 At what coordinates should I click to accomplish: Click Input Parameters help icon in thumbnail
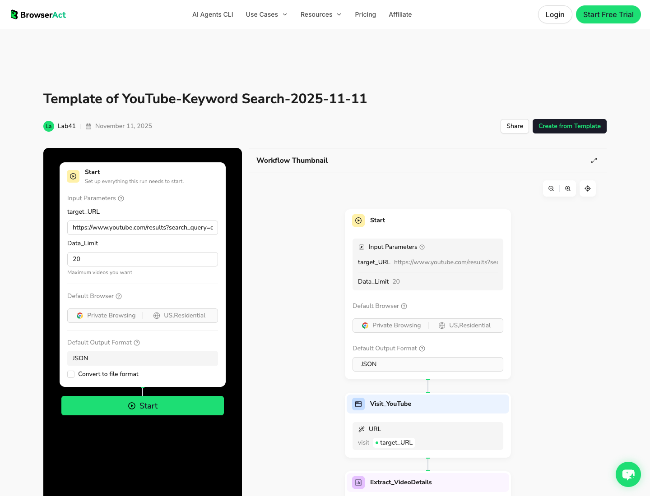point(422,247)
